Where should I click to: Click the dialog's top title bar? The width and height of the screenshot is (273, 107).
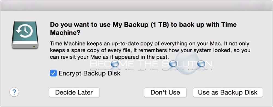tap(136, 5)
